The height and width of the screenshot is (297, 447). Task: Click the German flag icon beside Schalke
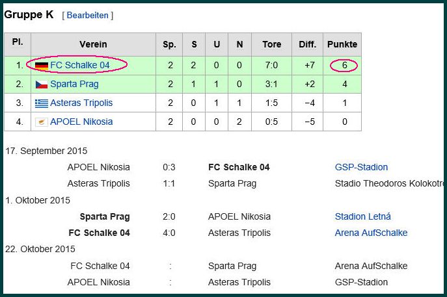point(42,66)
